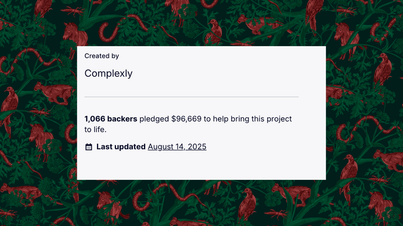403x226 pixels.
Task: Click the Complexly creator name
Action: click(108, 73)
